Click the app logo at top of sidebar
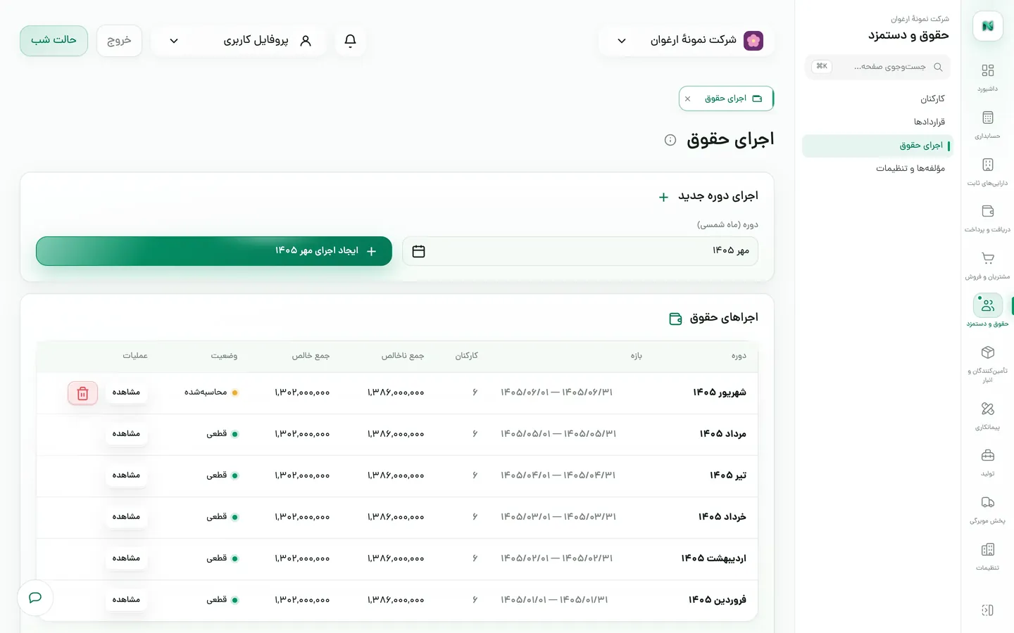 click(x=987, y=26)
